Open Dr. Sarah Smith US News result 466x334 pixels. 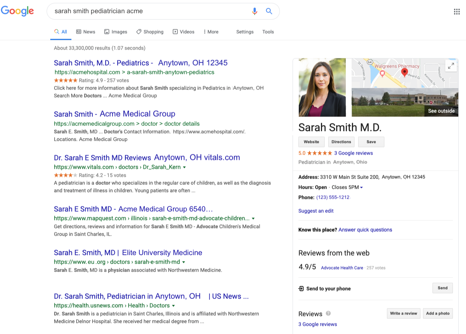click(151, 296)
